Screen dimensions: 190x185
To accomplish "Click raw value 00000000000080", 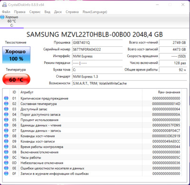I will 166,152.
